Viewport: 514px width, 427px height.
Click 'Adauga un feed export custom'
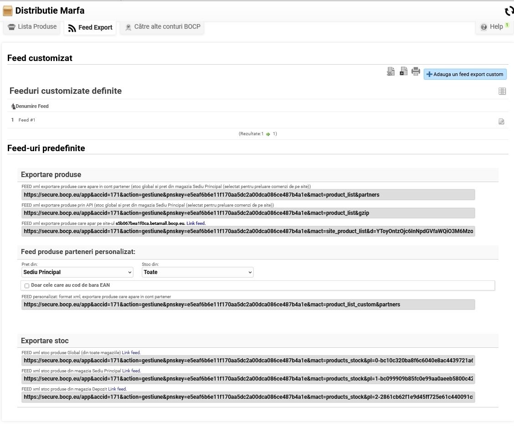465,74
